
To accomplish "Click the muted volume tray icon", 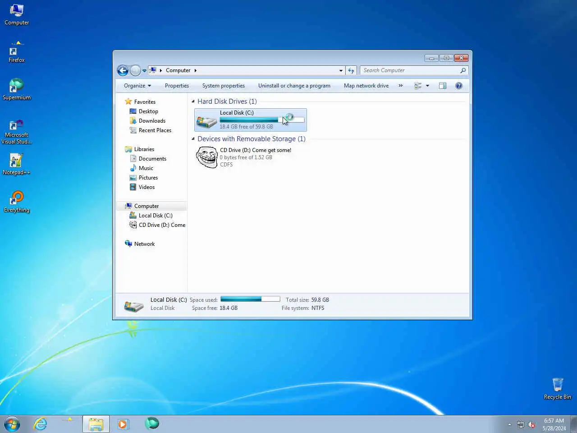I will point(531,424).
